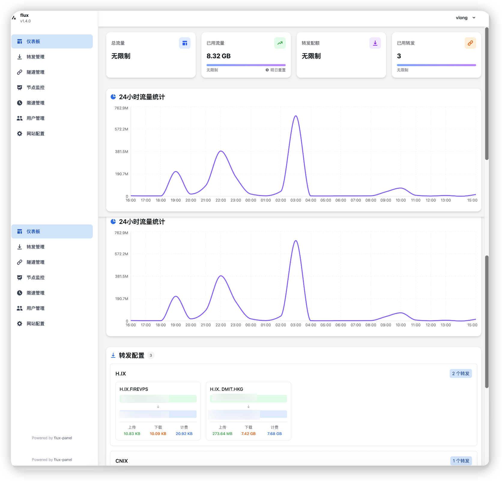502x481 pixels.
Task: Click the purple download icon on 转发配额 card
Action: pyautogui.click(x=375, y=43)
